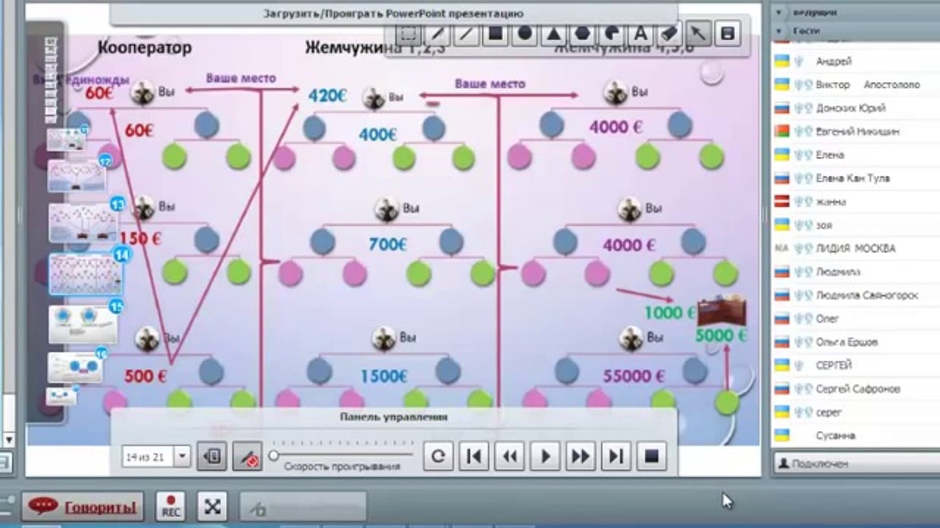Click the playback speed slider handle
Viewport: 940px width, 528px height.
pyautogui.click(x=274, y=456)
